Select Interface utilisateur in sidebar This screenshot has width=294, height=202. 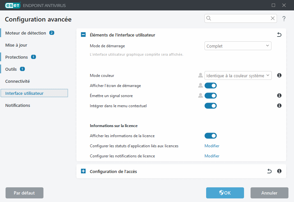[x=34, y=93]
